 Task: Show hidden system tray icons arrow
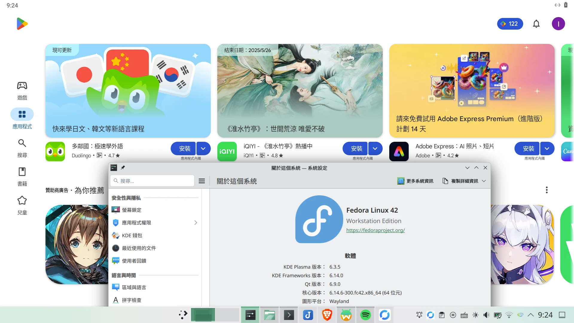(531, 315)
